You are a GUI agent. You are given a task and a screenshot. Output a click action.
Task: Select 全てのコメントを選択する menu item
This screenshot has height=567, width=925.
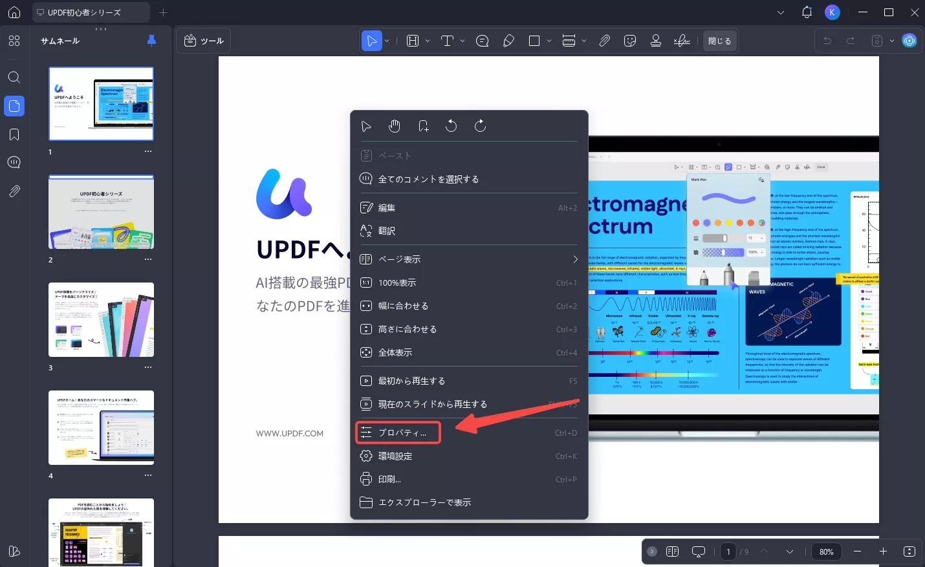point(469,179)
